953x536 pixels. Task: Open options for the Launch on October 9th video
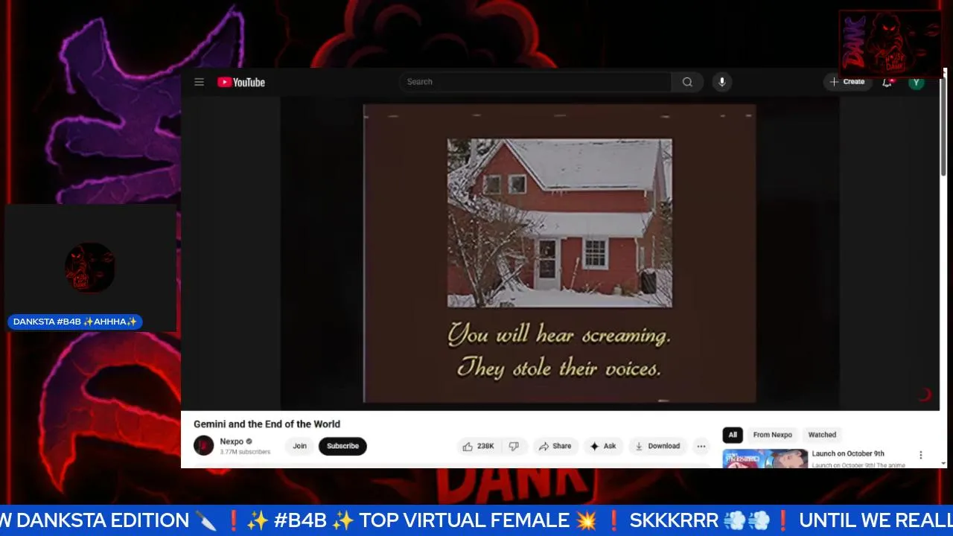(x=920, y=455)
